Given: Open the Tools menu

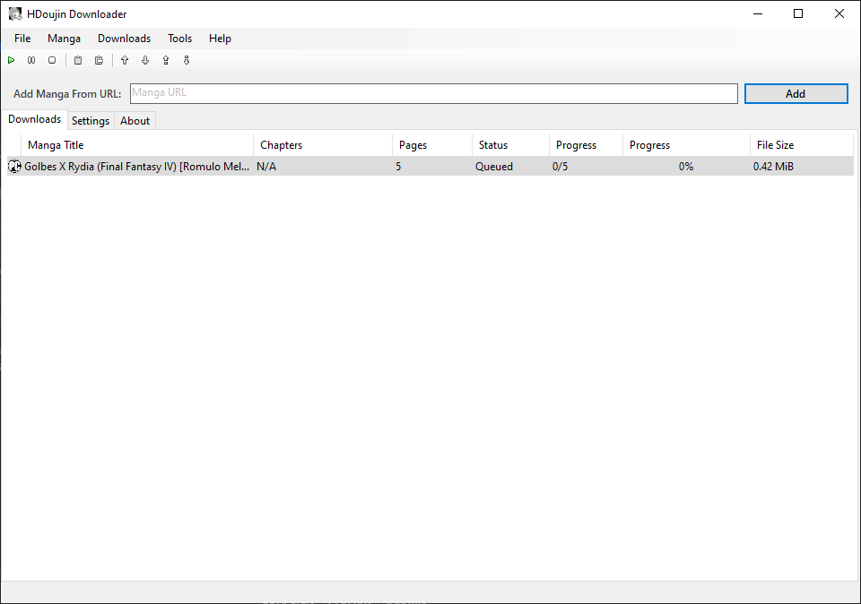Looking at the screenshot, I should 179,39.
